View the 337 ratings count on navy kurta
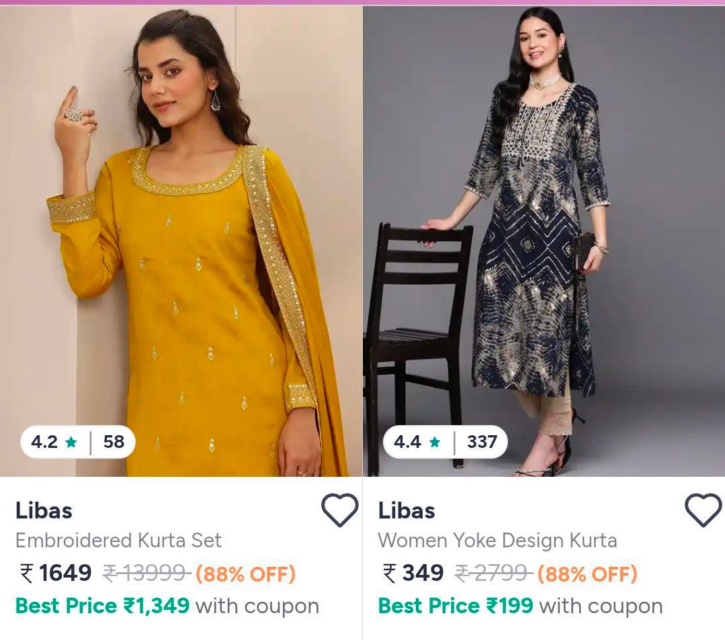The width and height of the screenshot is (725, 640). (x=482, y=442)
